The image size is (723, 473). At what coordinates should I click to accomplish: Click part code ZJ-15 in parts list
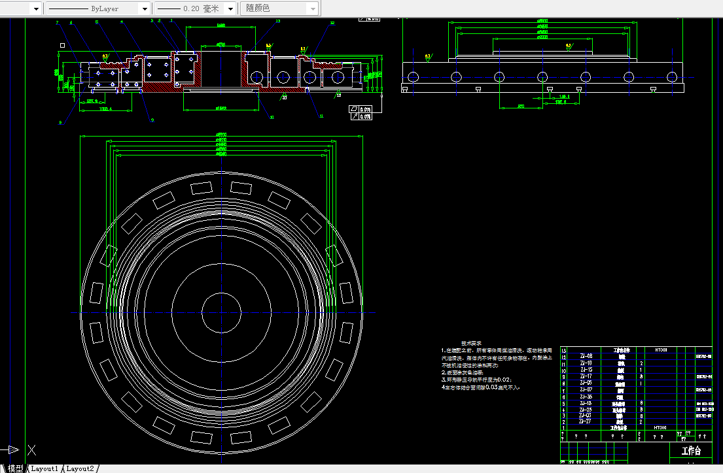pyautogui.click(x=586, y=369)
